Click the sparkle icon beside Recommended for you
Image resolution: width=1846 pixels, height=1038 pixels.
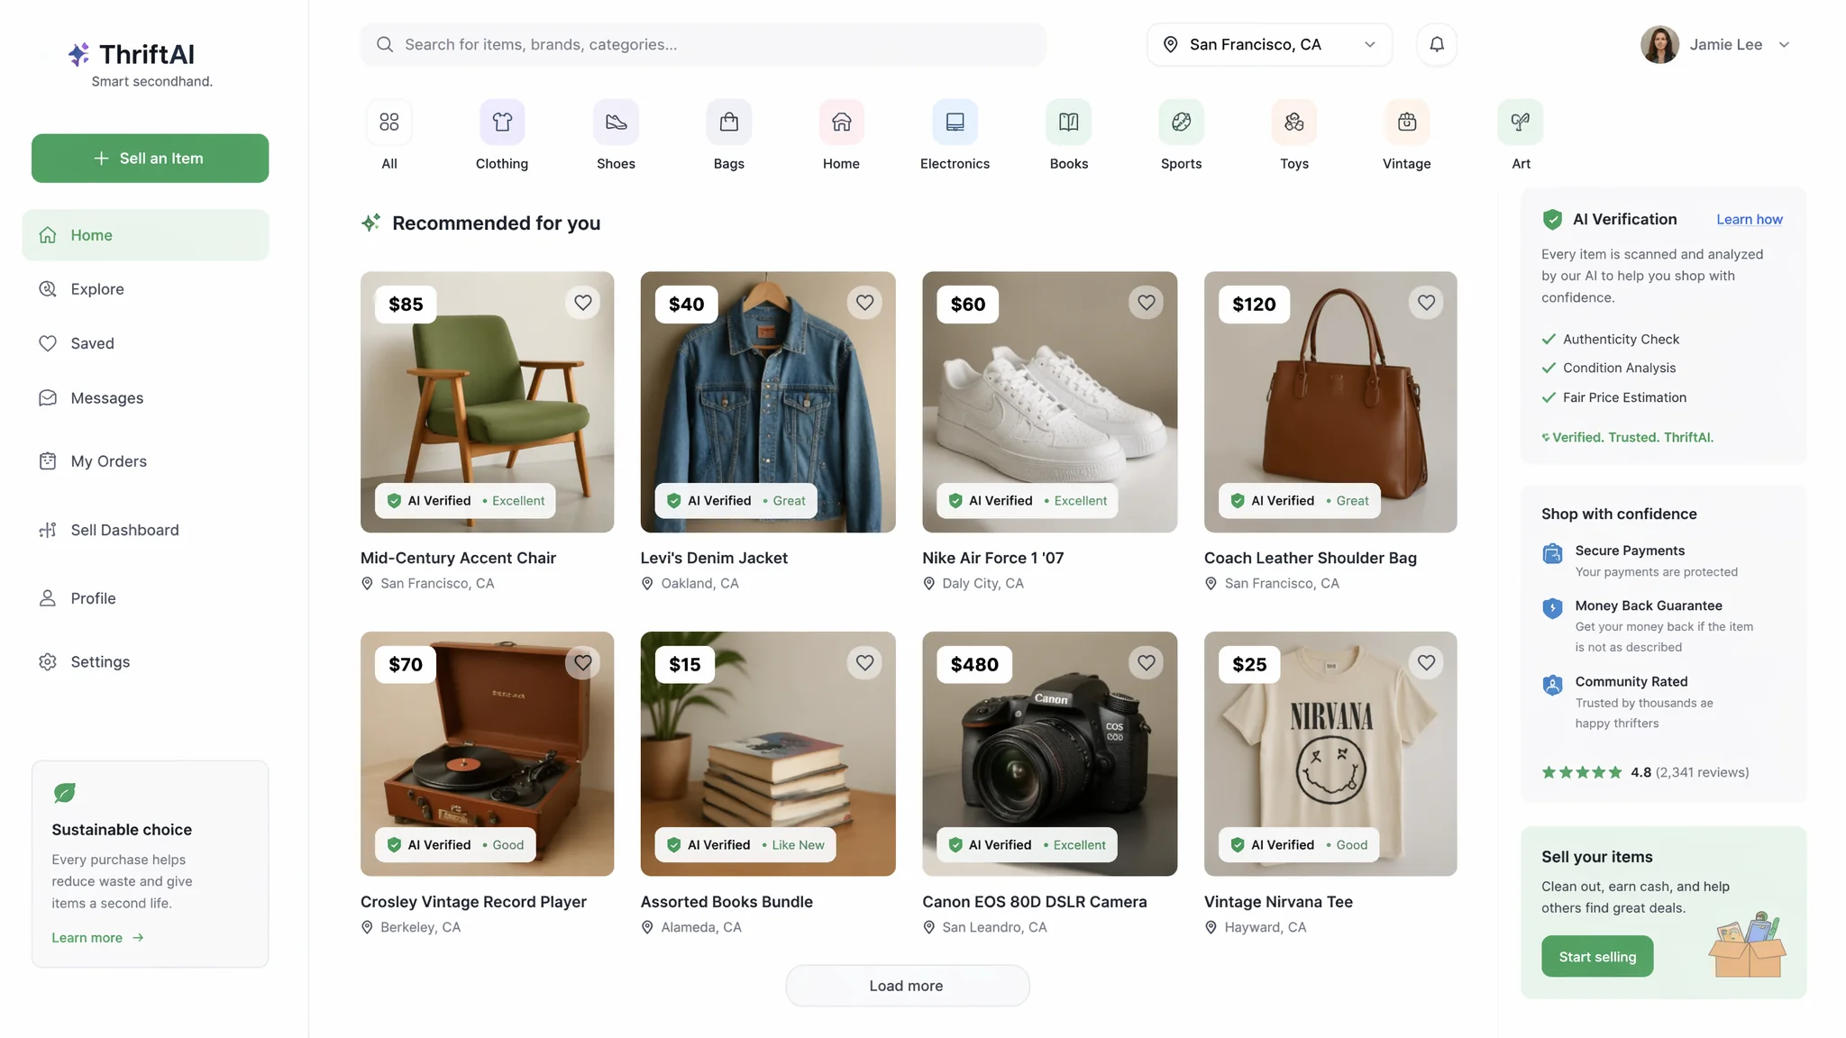[x=370, y=223]
